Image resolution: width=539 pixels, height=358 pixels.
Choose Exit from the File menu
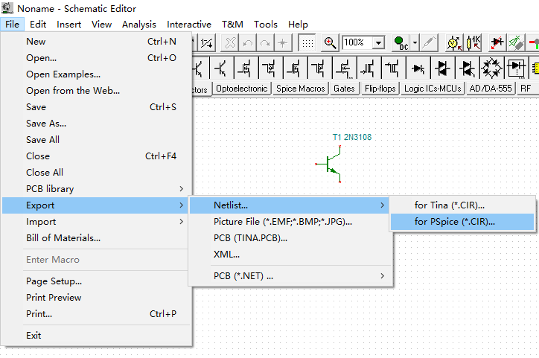point(96,336)
